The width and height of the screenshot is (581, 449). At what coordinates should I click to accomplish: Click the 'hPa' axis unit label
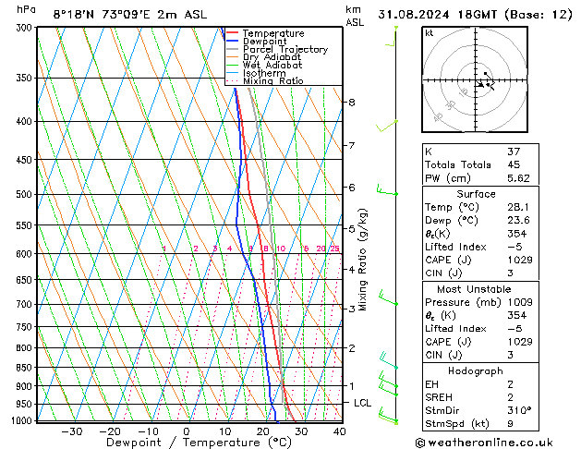pyautogui.click(x=26, y=10)
